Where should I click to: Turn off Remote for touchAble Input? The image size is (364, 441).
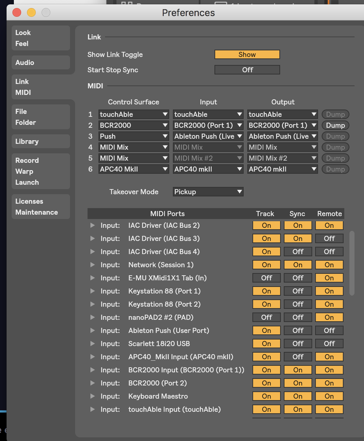pyautogui.click(x=329, y=409)
